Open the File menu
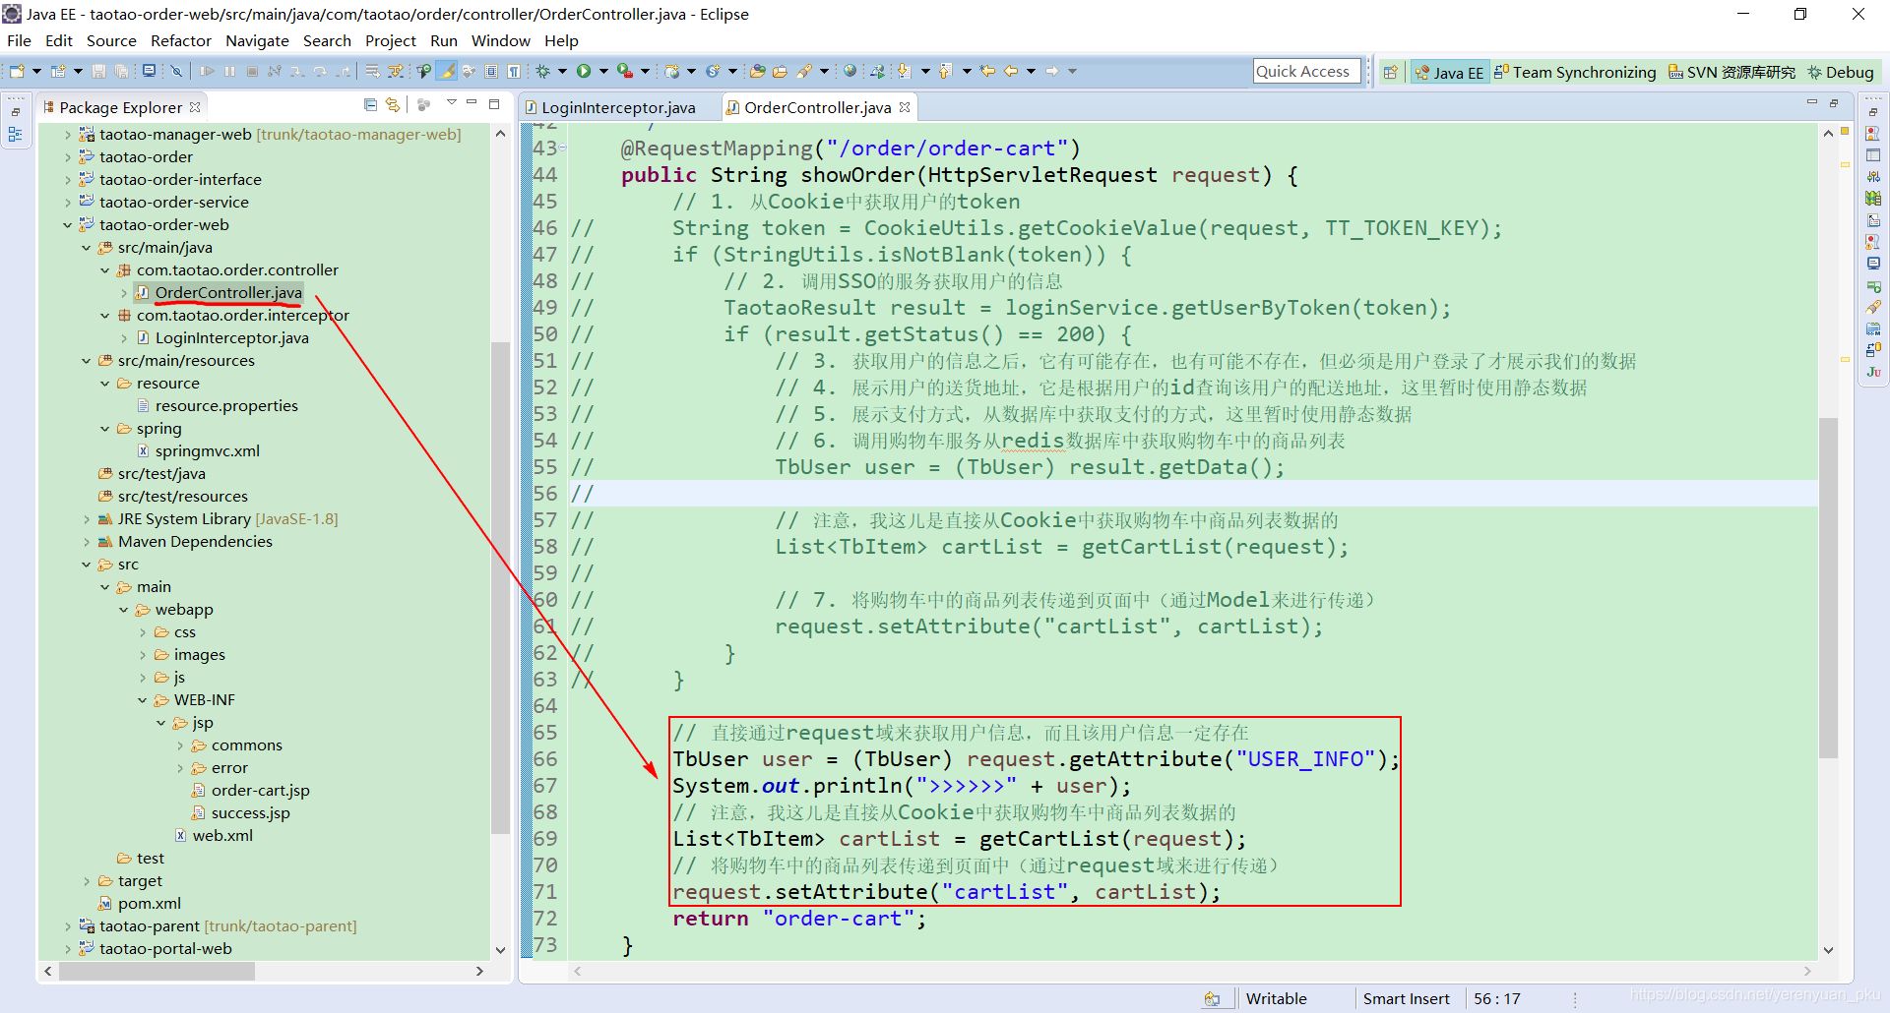The width and height of the screenshot is (1890, 1013). pos(19,40)
